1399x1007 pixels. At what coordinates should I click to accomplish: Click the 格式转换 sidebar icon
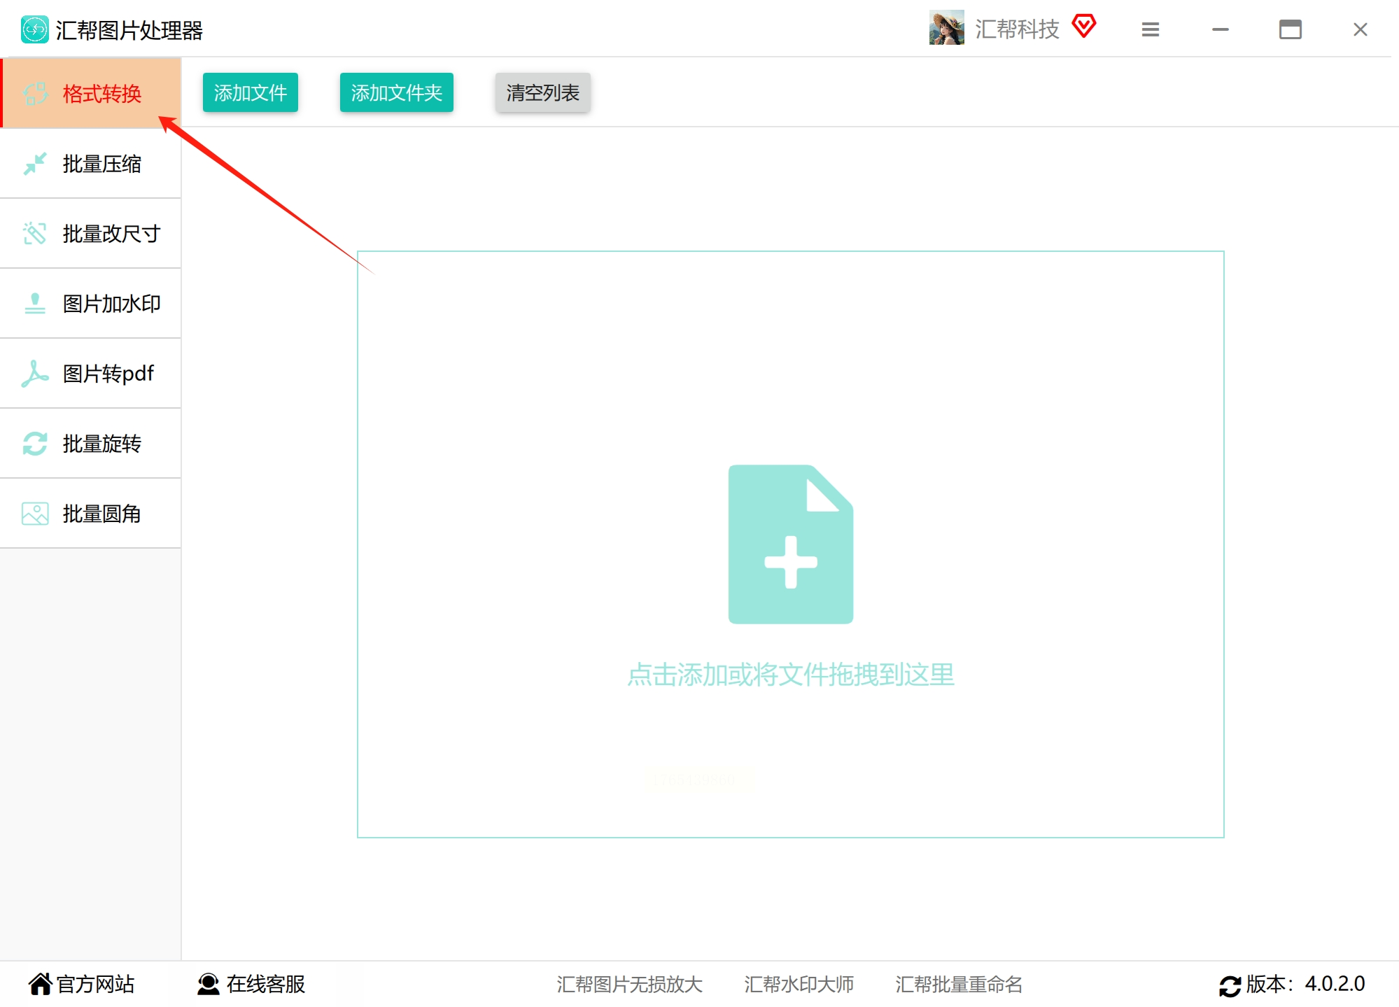coord(35,94)
